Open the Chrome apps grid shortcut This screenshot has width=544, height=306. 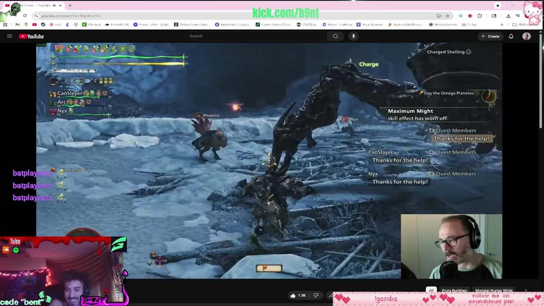tap(5, 25)
